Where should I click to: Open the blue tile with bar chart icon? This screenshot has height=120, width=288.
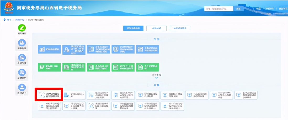(x=49, y=49)
